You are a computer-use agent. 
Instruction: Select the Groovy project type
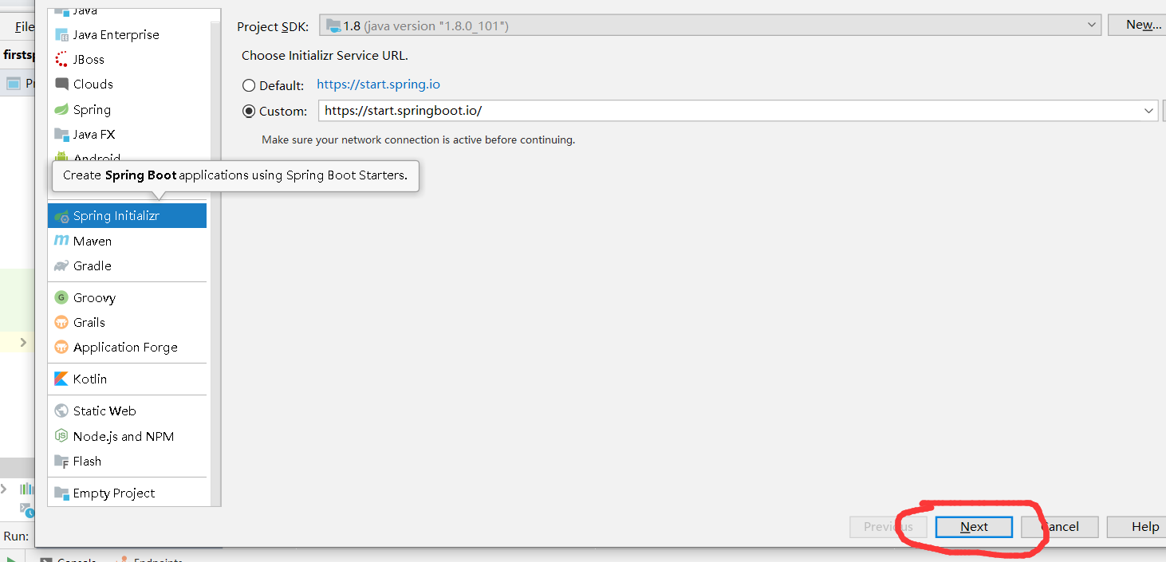(x=92, y=297)
